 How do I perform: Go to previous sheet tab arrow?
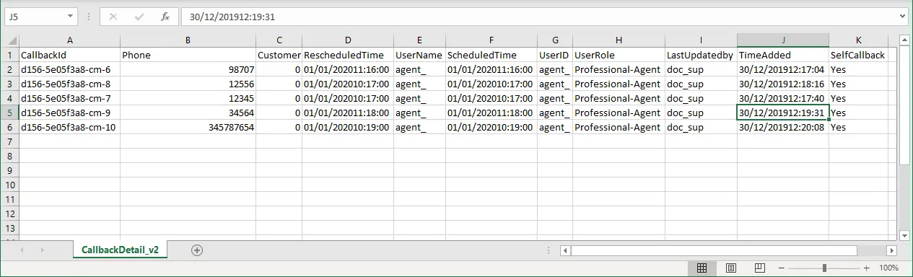[22, 250]
